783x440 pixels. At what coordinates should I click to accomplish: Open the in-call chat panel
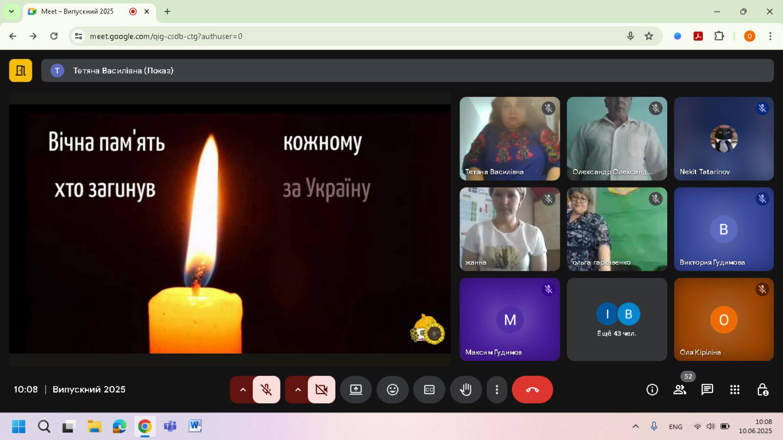tap(707, 390)
